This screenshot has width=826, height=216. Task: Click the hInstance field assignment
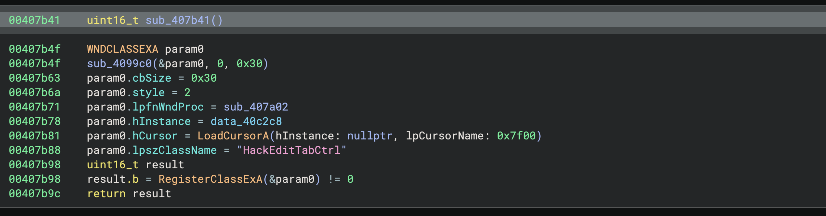(x=162, y=121)
